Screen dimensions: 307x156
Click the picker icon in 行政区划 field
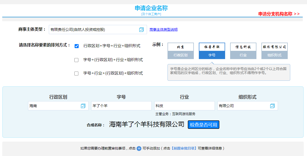coord(83,106)
